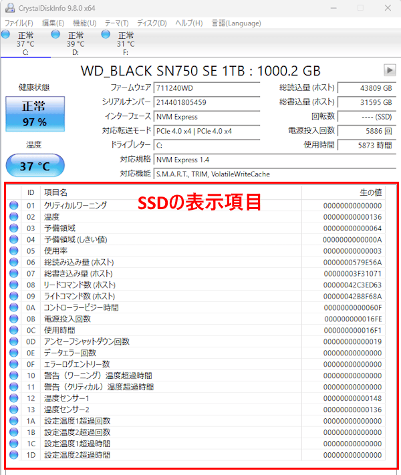
Task: Click the 正常 97 % health status button
Action: pos(35,114)
